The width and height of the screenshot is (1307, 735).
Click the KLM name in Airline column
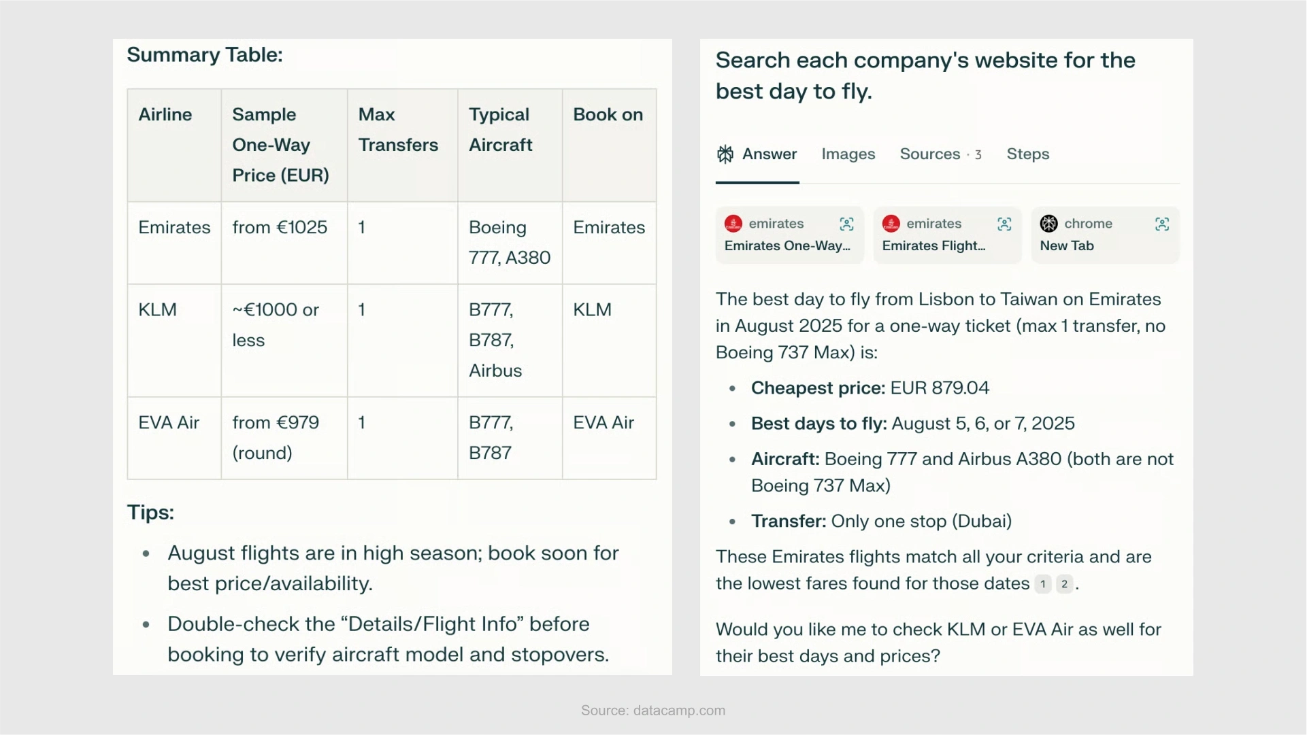pyautogui.click(x=157, y=310)
